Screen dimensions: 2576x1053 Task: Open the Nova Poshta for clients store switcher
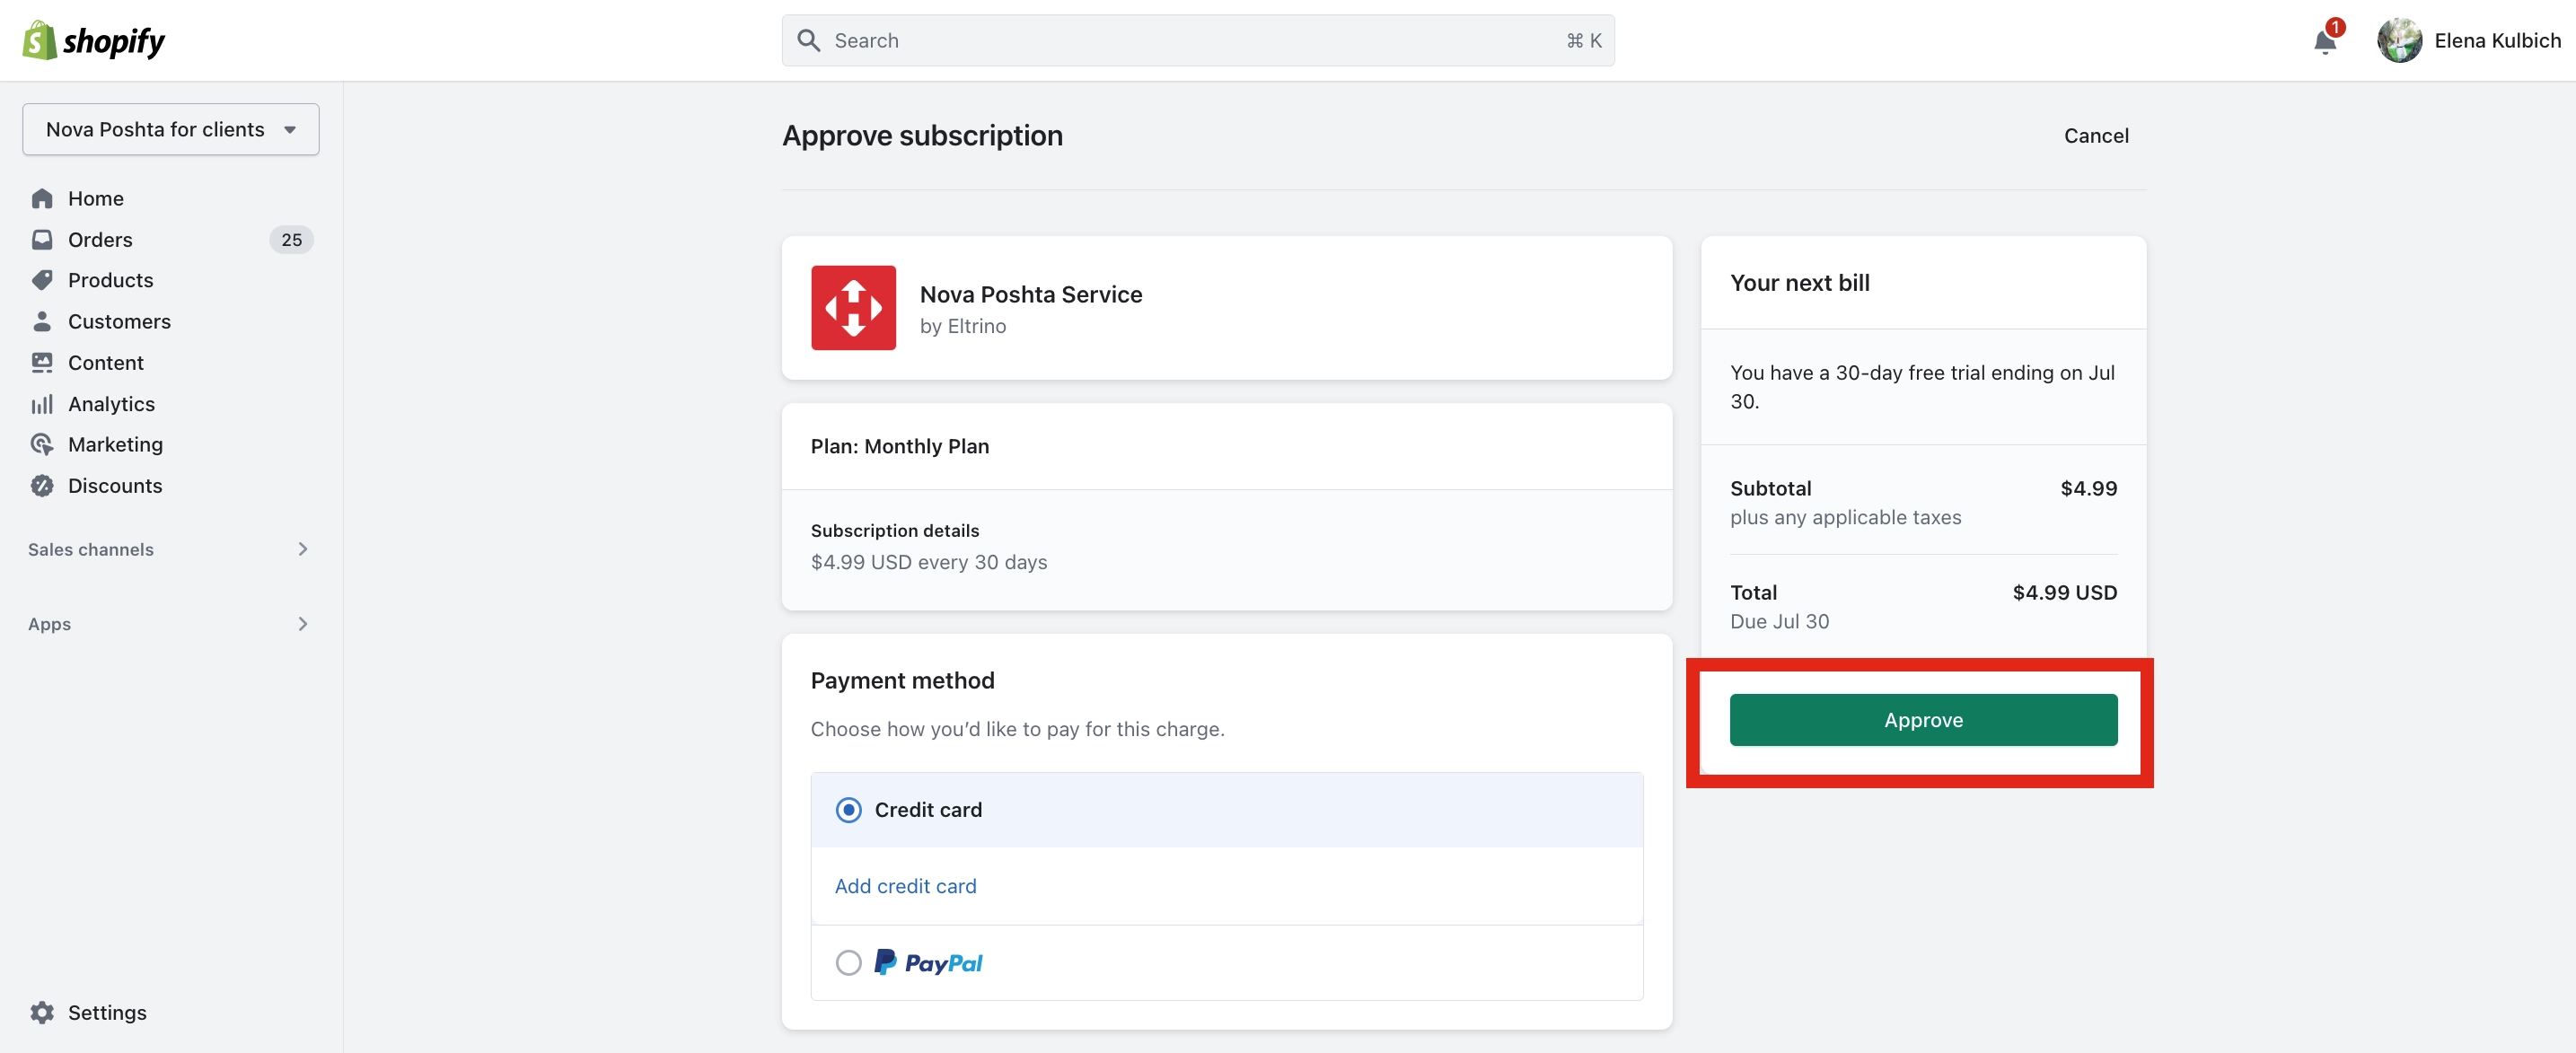point(171,130)
